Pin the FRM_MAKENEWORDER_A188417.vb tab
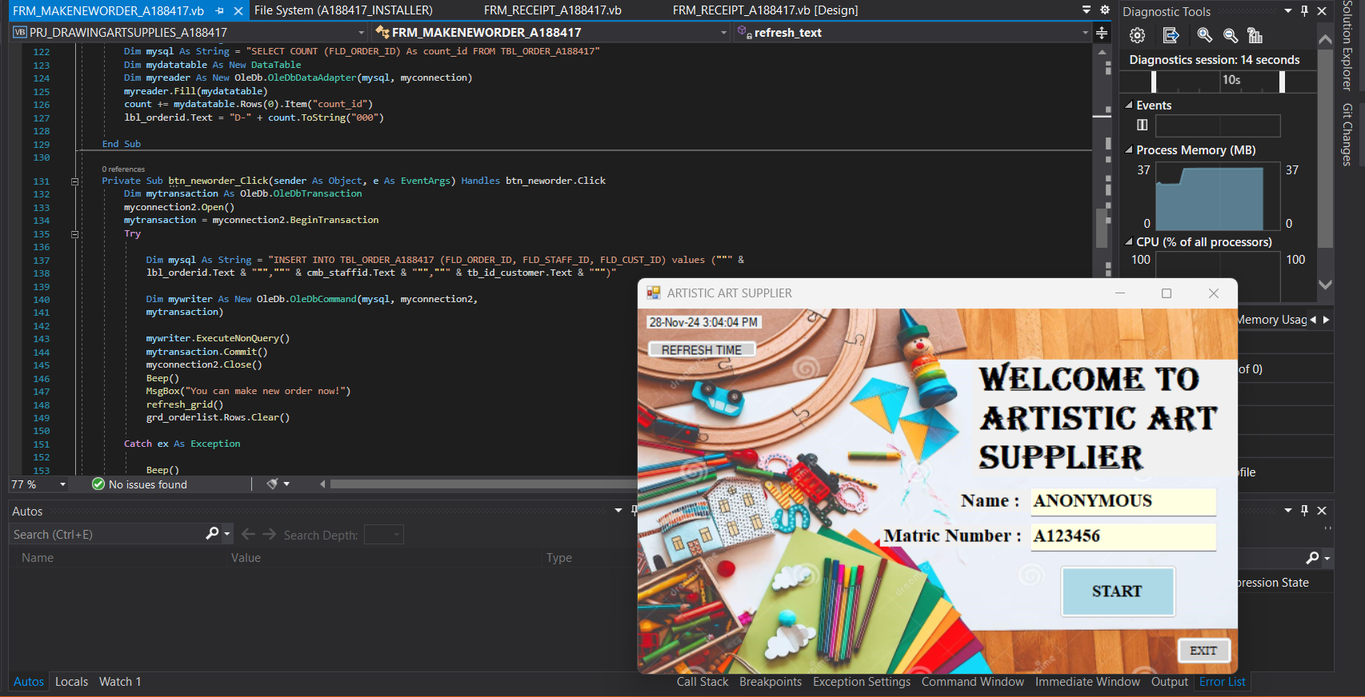This screenshot has height=697, width=1365. pos(220,11)
